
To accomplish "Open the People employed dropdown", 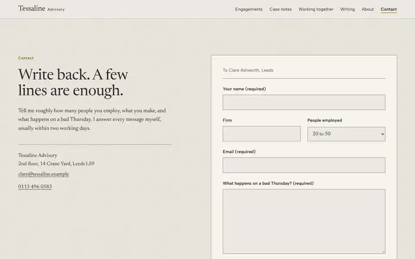I will (x=346, y=134).
